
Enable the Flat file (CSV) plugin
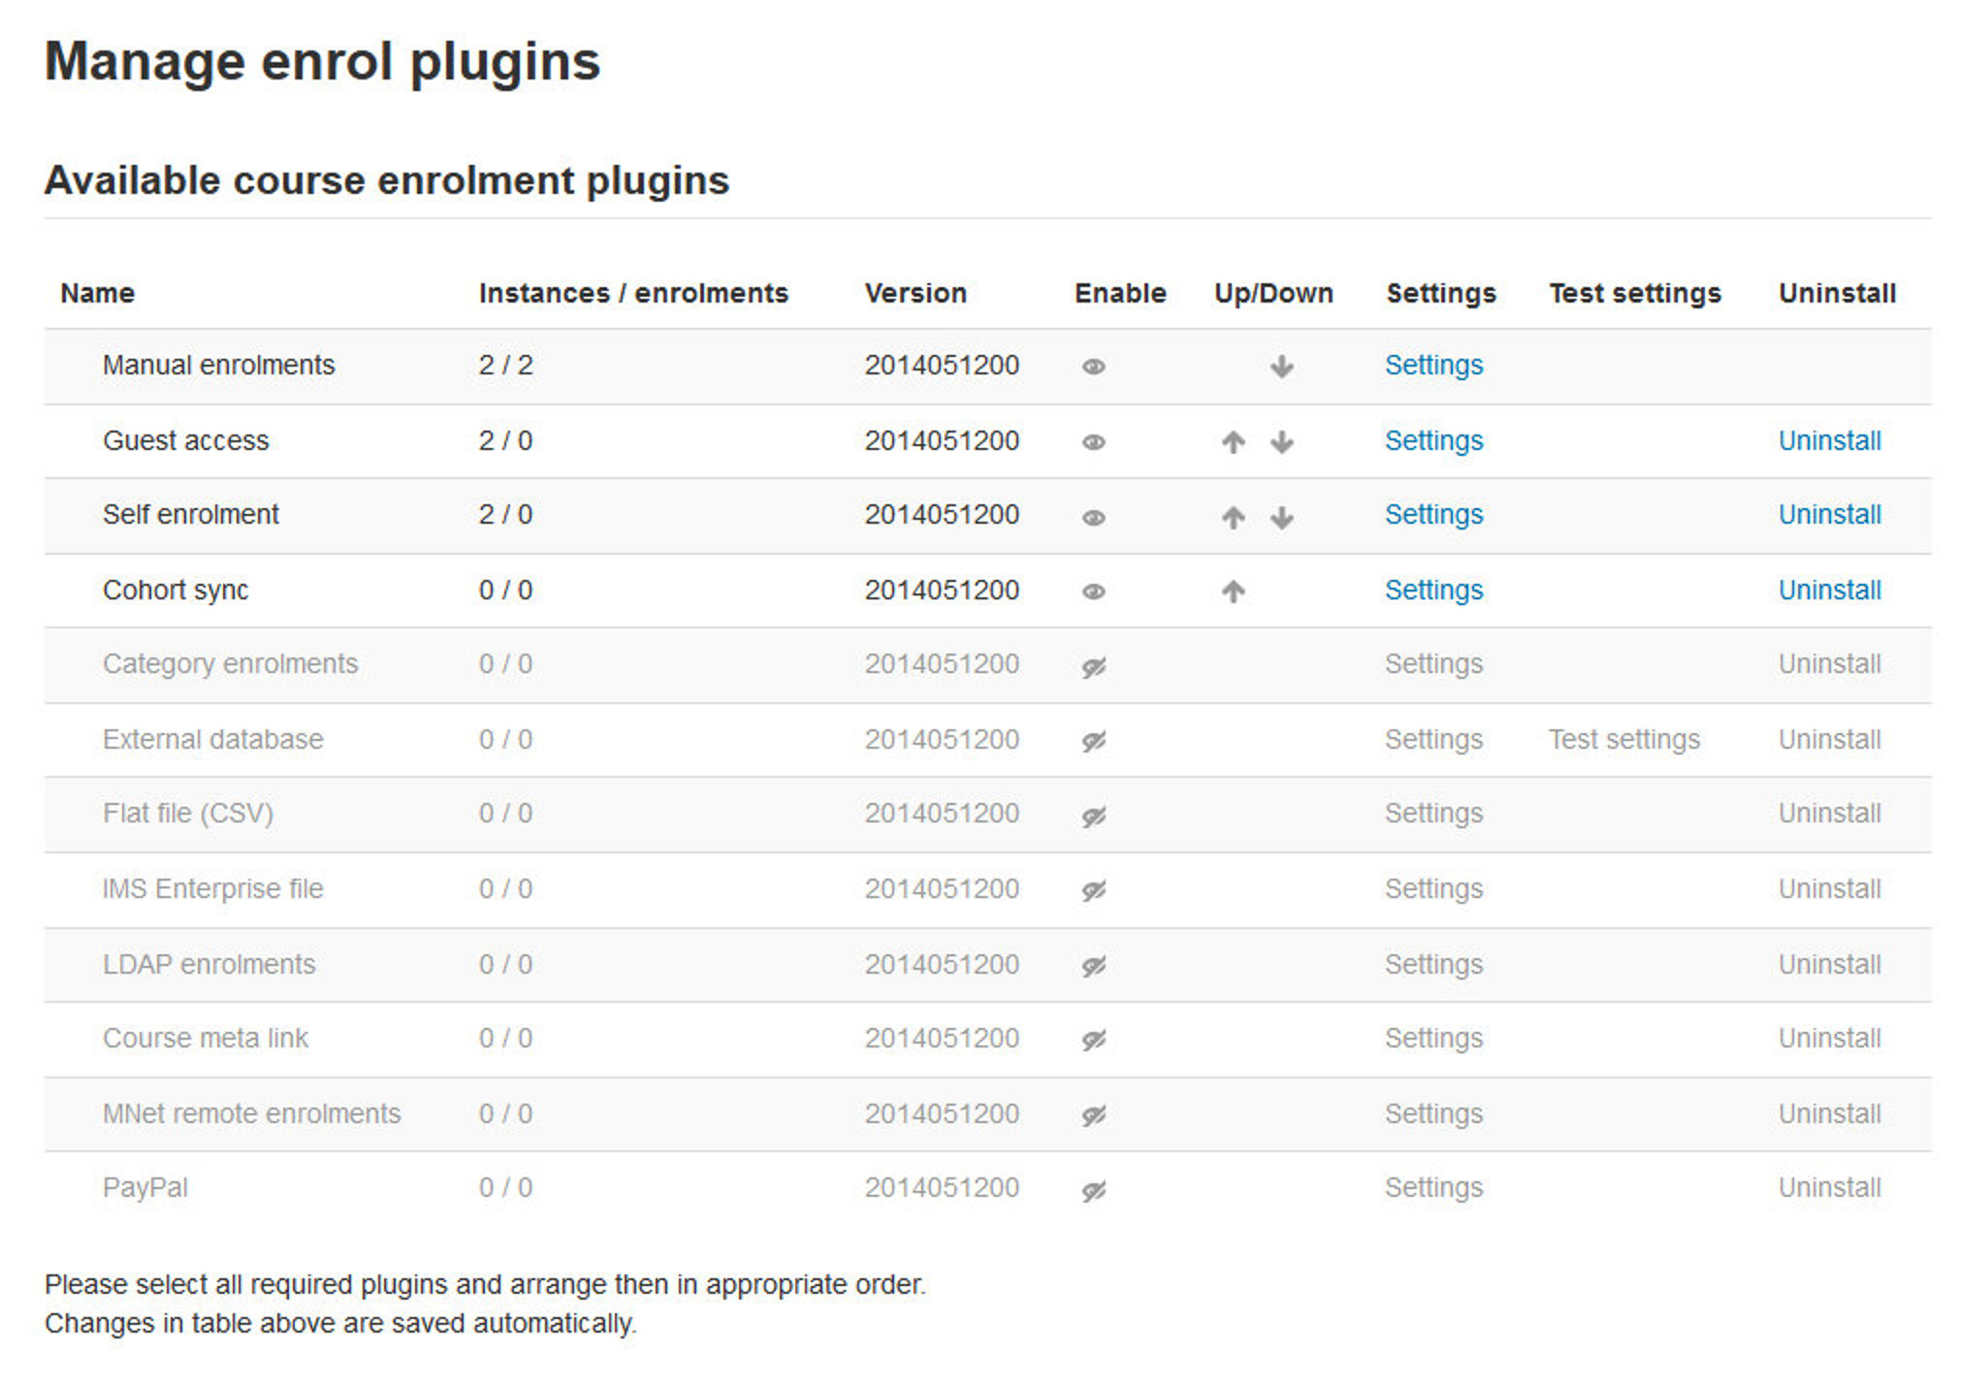tap(1093, 815)
